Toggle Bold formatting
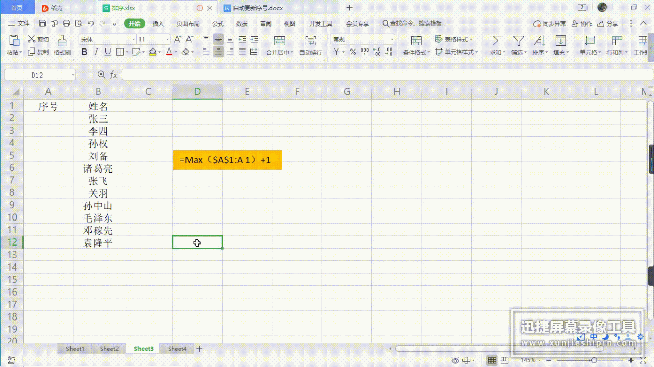The image size is (654, 367). click(x=84, y=52)
